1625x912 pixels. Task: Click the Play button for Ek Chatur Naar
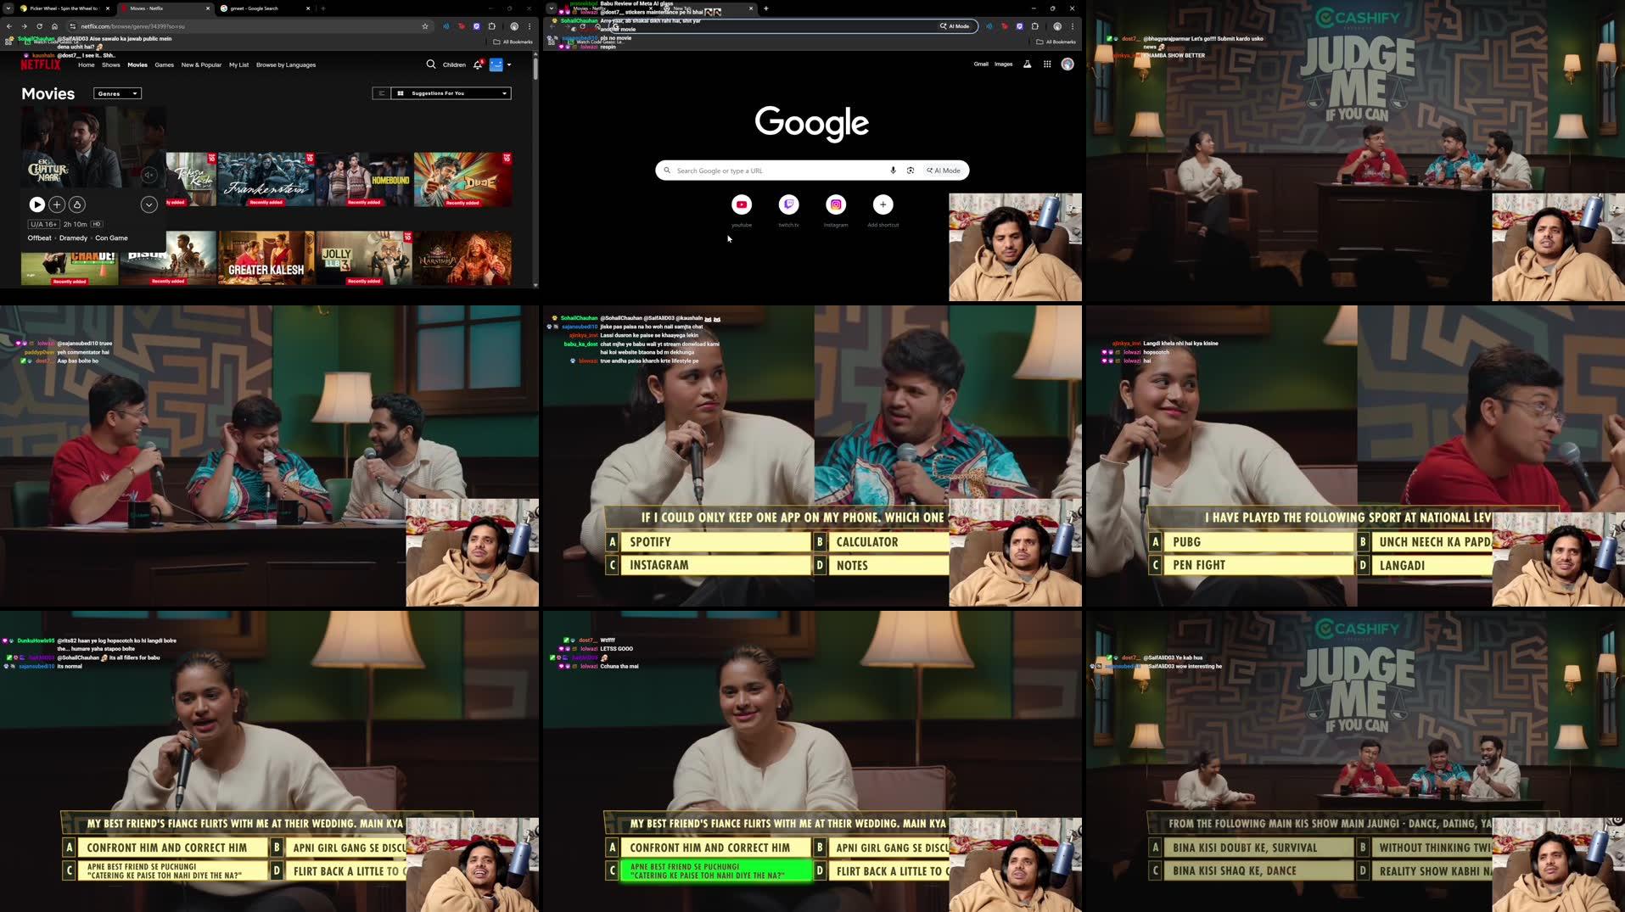click(x=36, y=204)
